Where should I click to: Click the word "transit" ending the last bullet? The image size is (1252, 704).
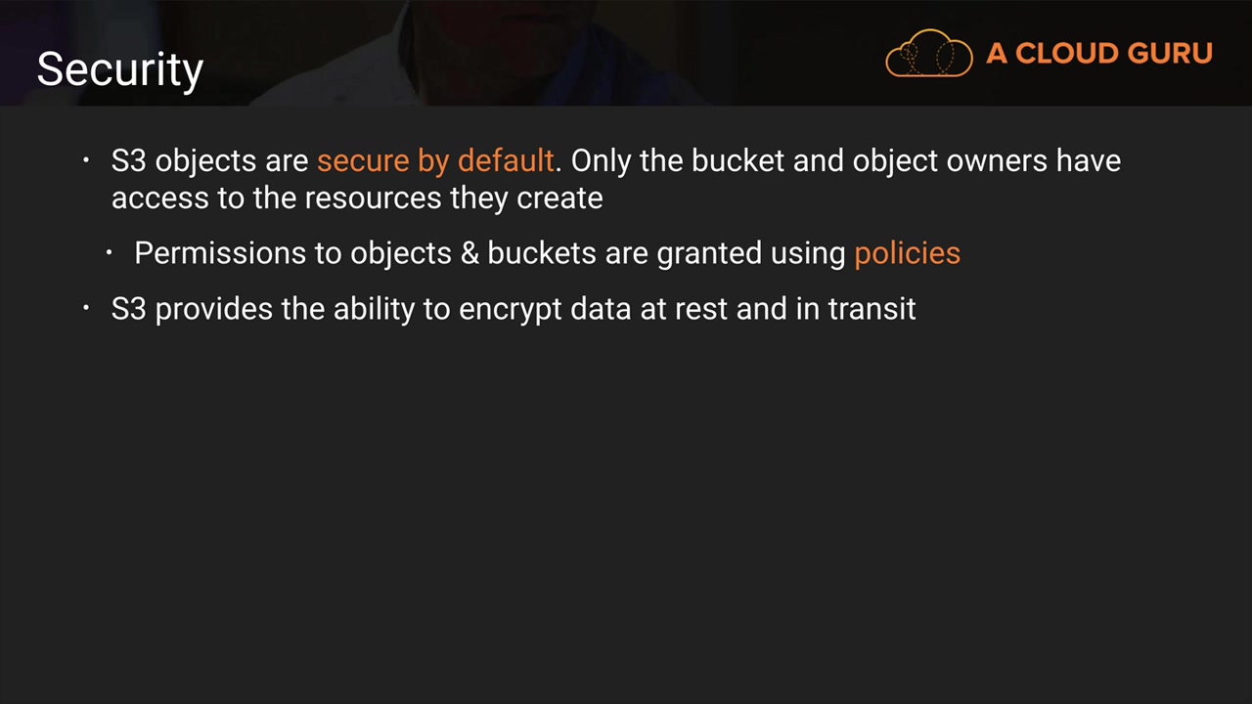click(872, 309)
